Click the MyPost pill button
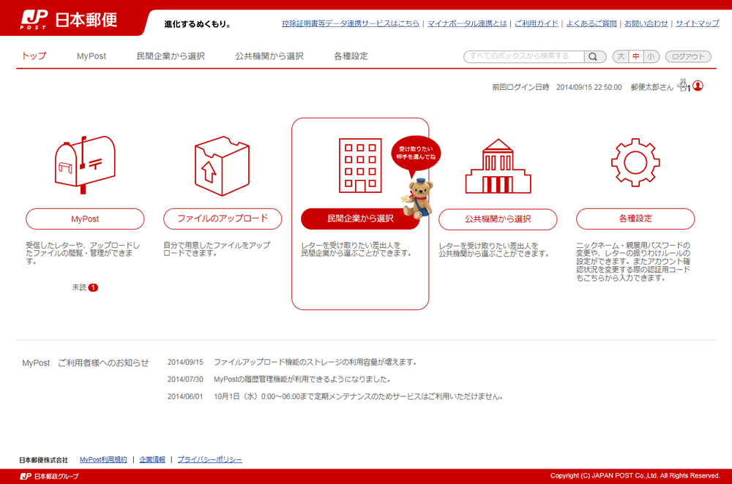This screenshot has height=484, width=732. pos(85,219)
